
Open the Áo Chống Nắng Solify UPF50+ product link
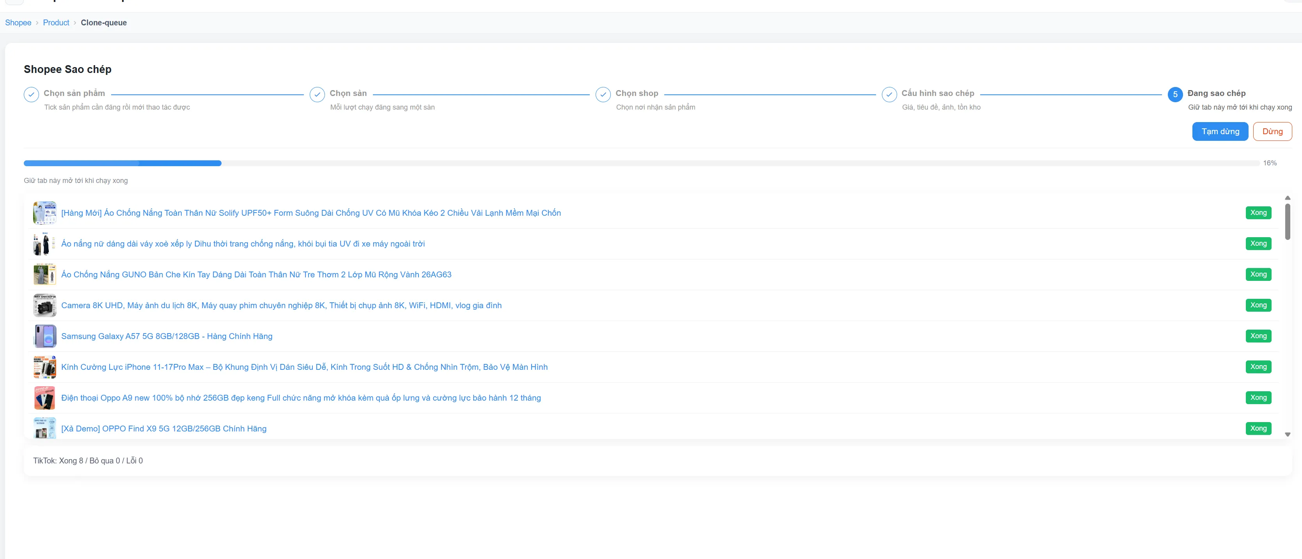[311, 213]
